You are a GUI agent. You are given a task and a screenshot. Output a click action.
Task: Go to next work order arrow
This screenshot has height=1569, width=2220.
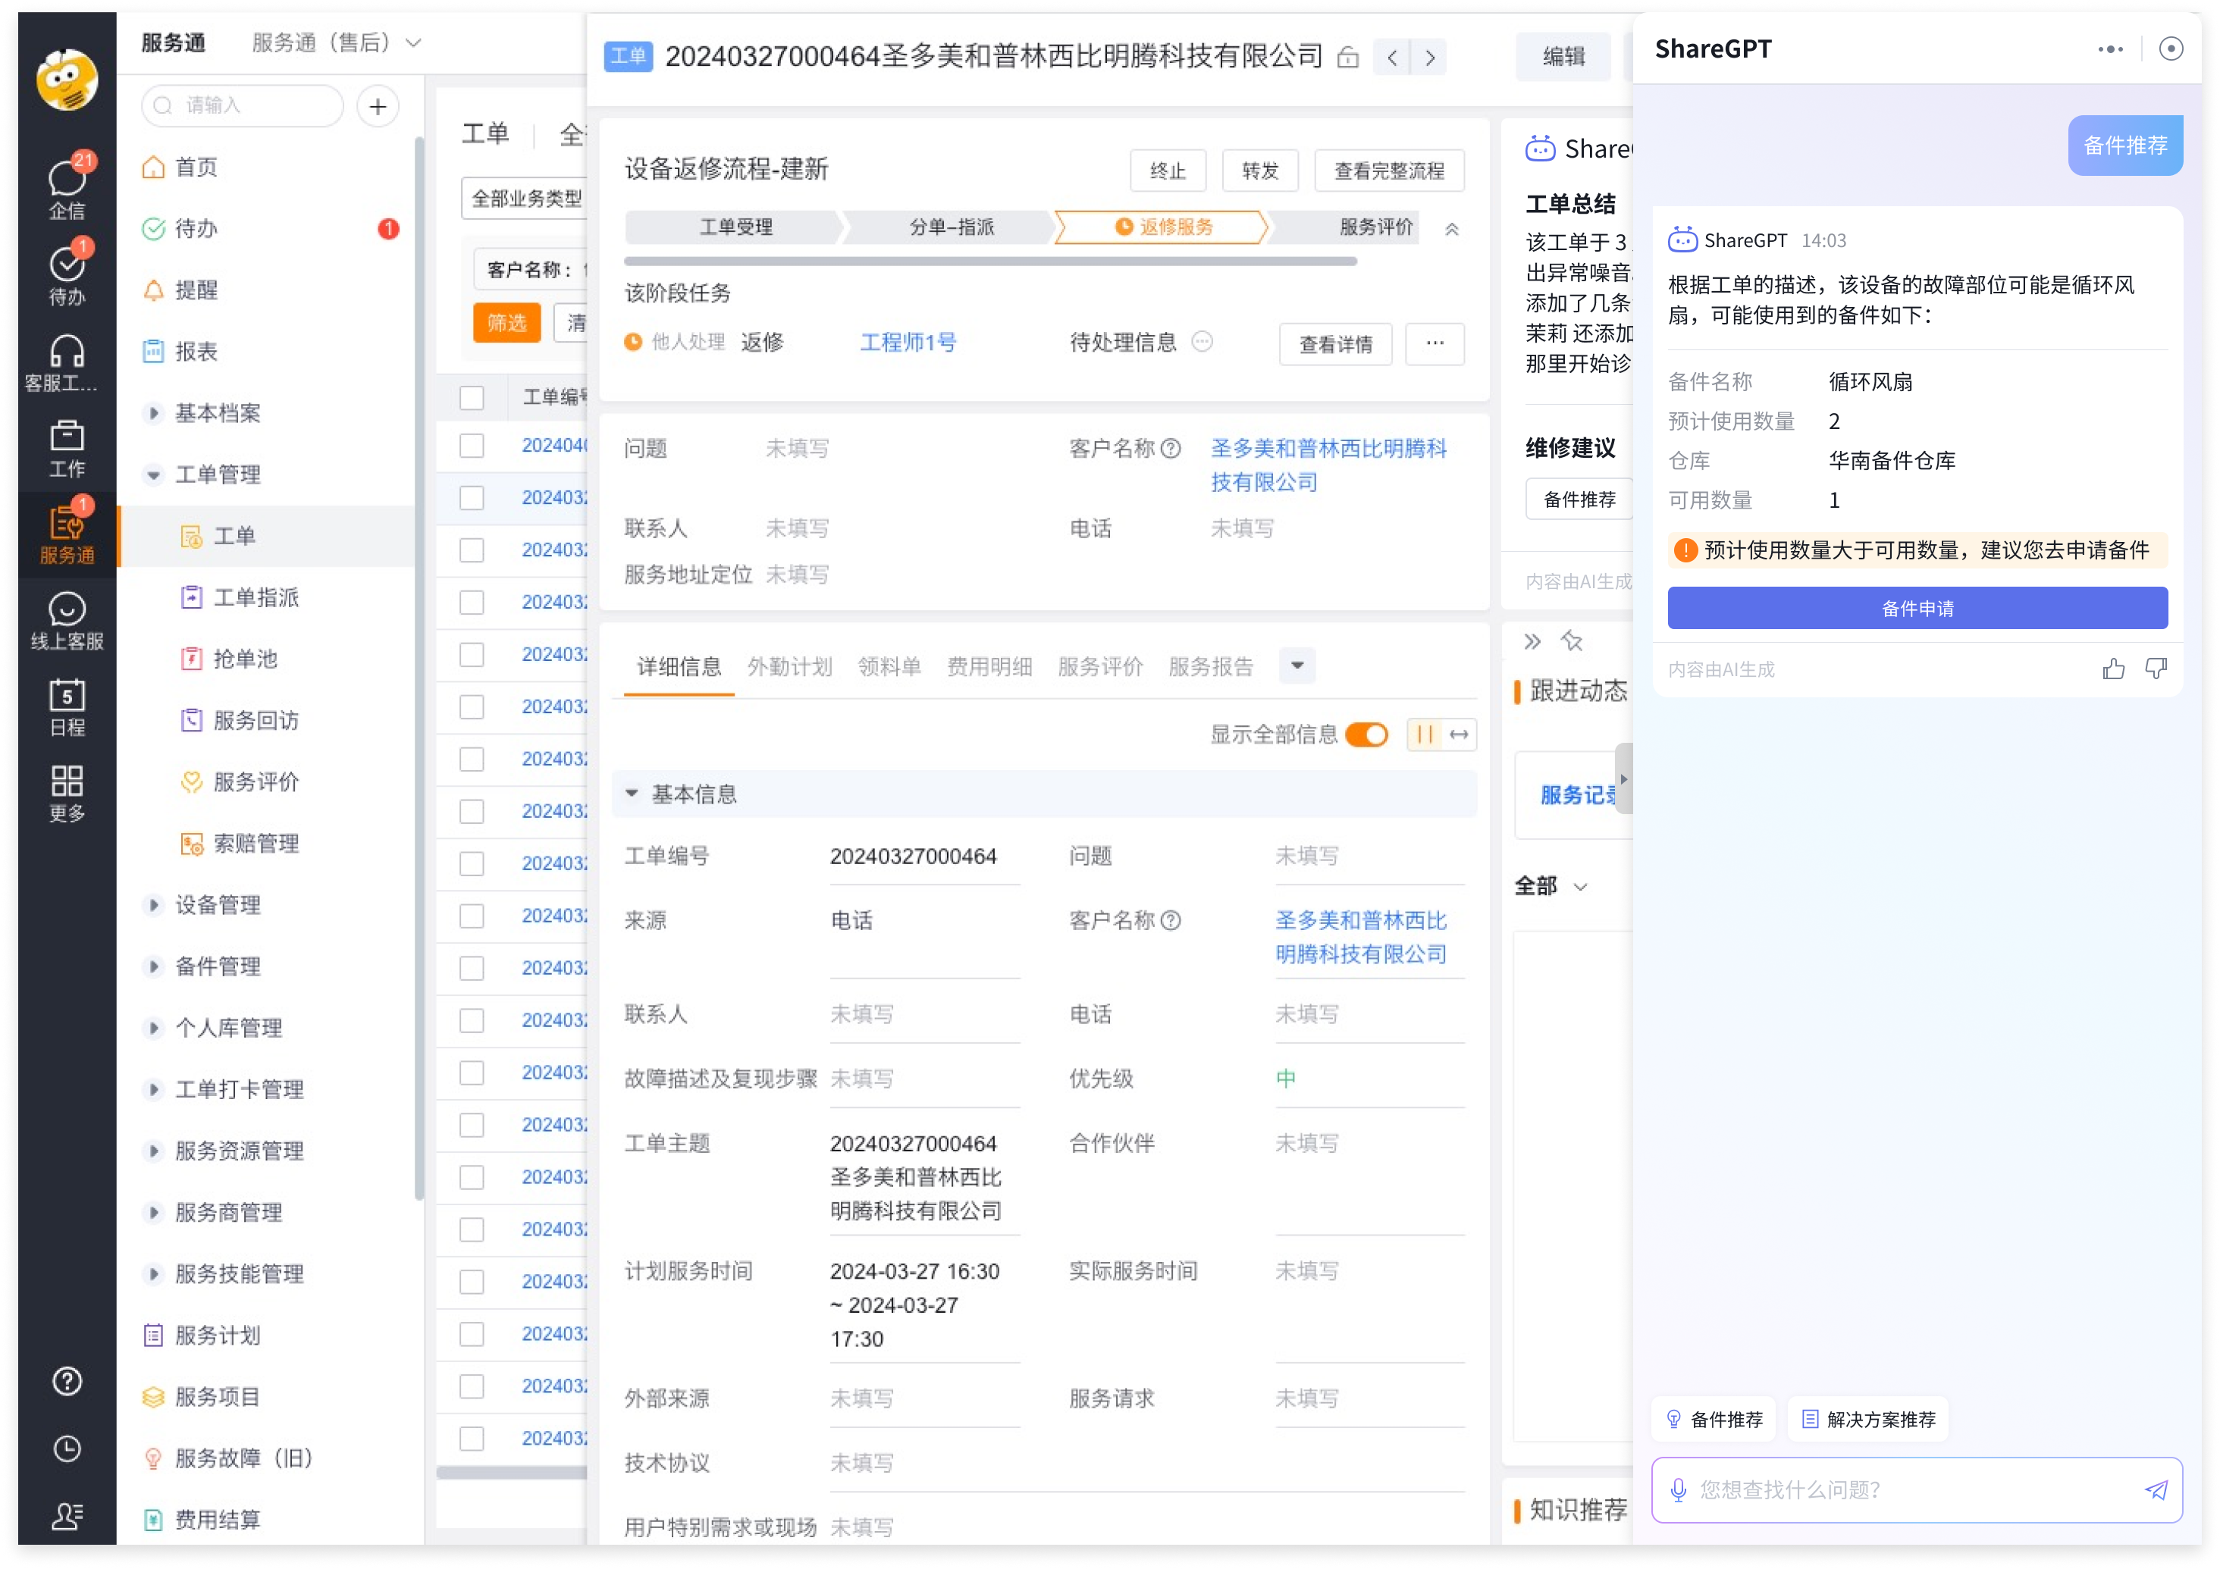(1429, 57)
